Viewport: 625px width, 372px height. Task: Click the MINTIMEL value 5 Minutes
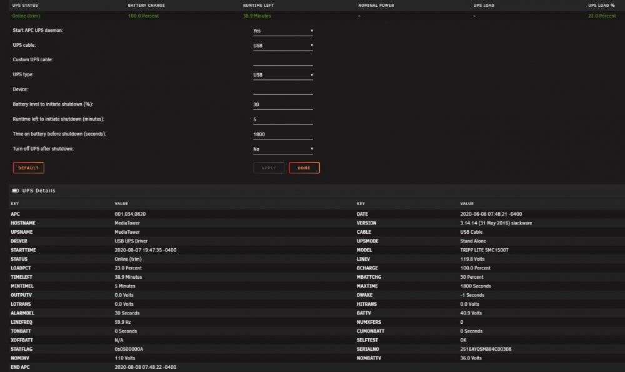[x=125, y=286]
